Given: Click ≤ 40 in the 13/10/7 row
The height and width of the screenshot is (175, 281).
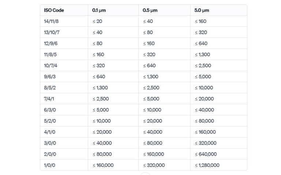Looking at the screenshot, I should pyautogui.click(x=97, y=32).
